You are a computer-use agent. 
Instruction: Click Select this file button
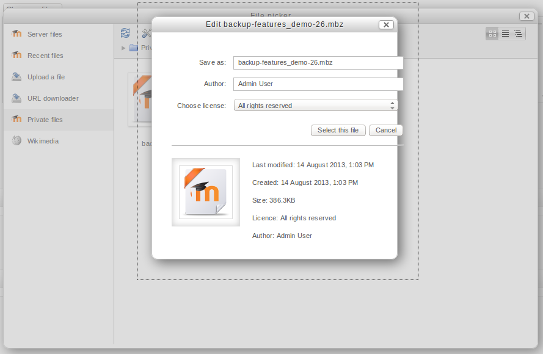[x=338, y=130]
